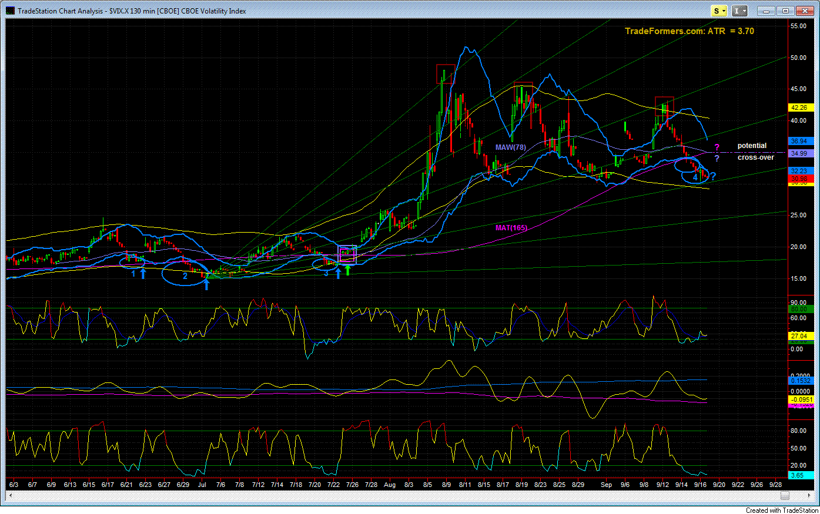Click the 34.99 purple price label
Screen dimensions: 820x514
click(800, 153)
